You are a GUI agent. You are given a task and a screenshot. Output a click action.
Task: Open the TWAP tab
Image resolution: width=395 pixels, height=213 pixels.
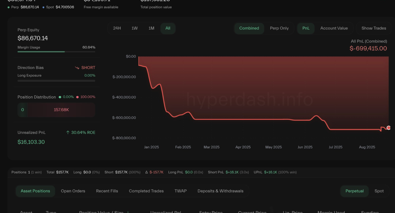click(x=180, y=191)
